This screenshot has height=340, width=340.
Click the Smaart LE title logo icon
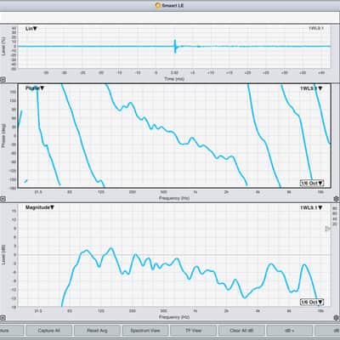(158, 5)
